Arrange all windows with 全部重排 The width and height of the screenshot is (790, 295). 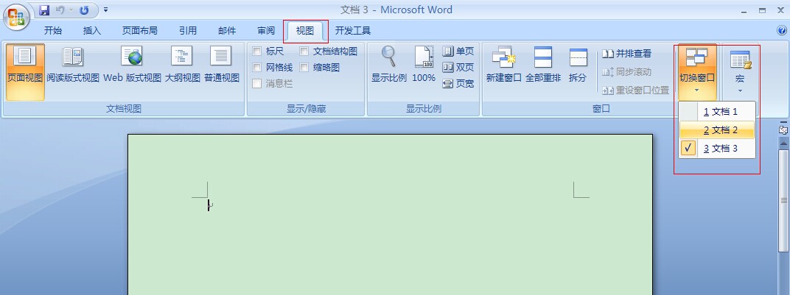coord(543,64)
